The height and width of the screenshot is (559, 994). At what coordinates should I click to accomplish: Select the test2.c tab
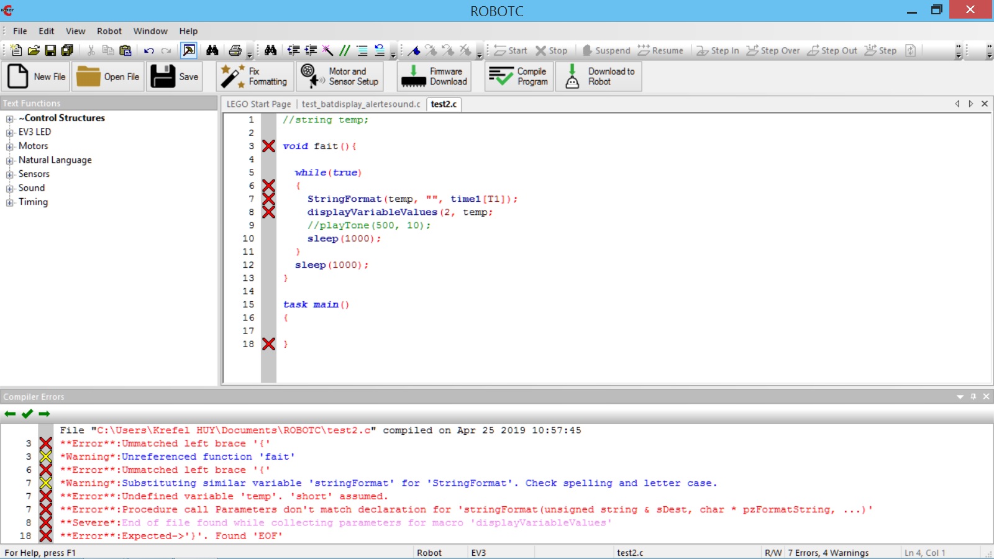point(444,104)
